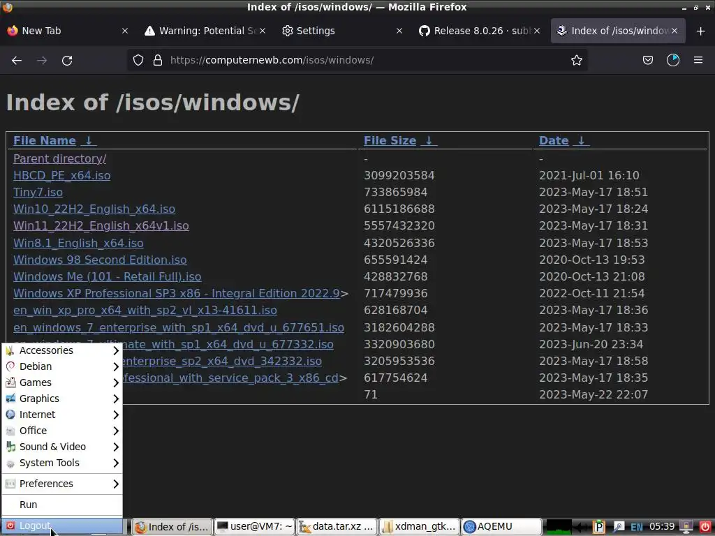Viewport: 715px width, 536px height.
Task: Expand the Sound & Video submenu
Action: 62,447
